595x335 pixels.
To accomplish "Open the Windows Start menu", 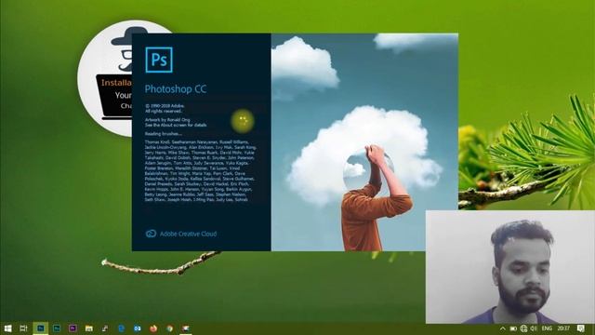I will (x=7, y=328).
